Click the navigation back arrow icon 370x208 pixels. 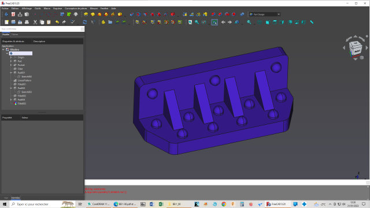(x=223, y=22)
